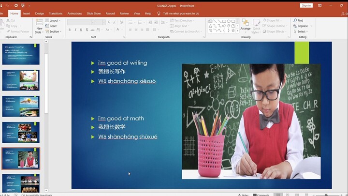This screenshot has height=196, width=348.
Task: Toggle the Notes pane in status bar
Action: click(x=244, y=195)
